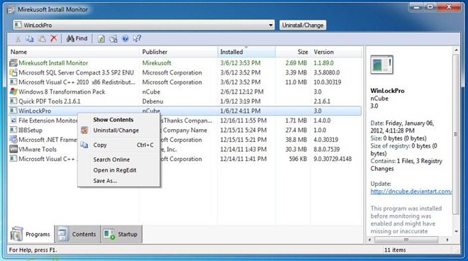Viewport: 468px width, 261px height.
Task: Click the Microsoft SQL Server Compact icon
Action: pyautogui.click(x=13, y=72)
